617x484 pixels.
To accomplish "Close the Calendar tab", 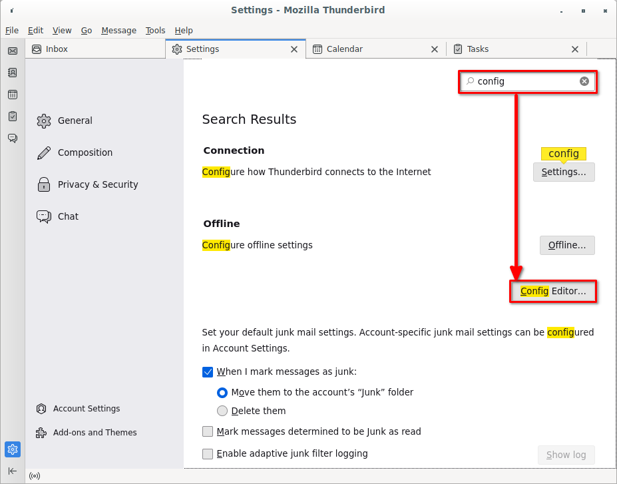I will pyautogui.click(x=435, y=49).
